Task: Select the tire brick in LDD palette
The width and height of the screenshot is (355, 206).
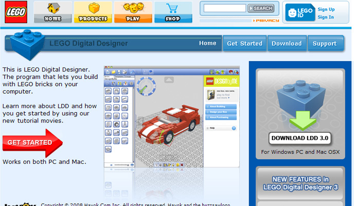Action: (116, 124)
